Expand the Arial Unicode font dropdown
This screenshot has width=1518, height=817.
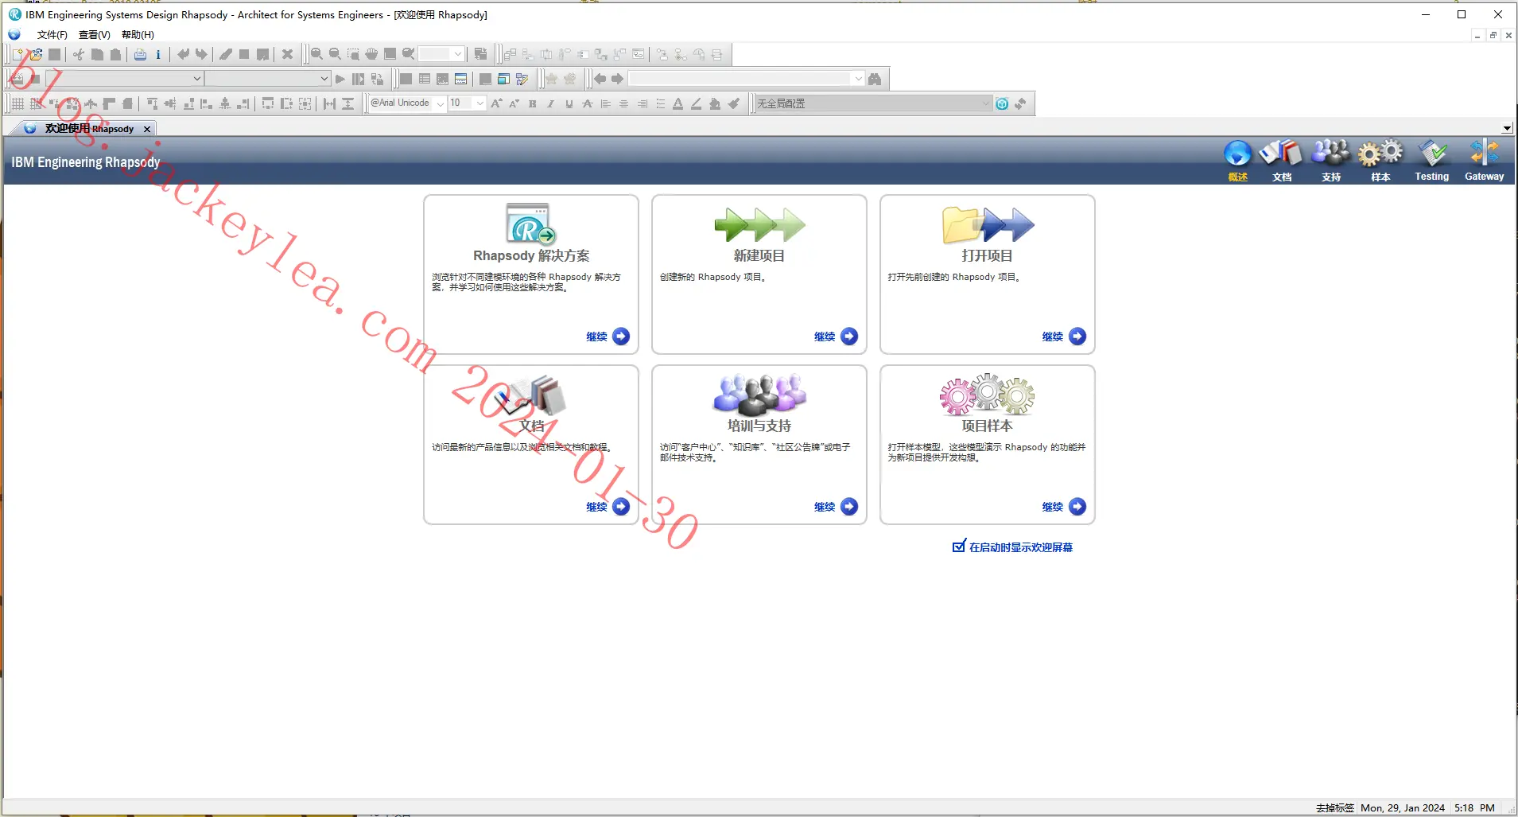coord(441,103)
